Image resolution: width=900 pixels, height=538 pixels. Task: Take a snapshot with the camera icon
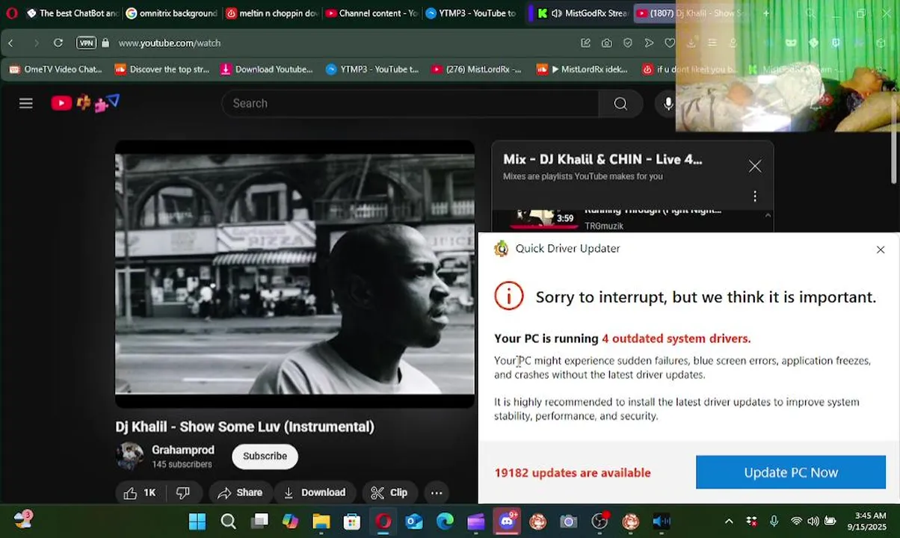pyautogui.click(x=607, y=43)
